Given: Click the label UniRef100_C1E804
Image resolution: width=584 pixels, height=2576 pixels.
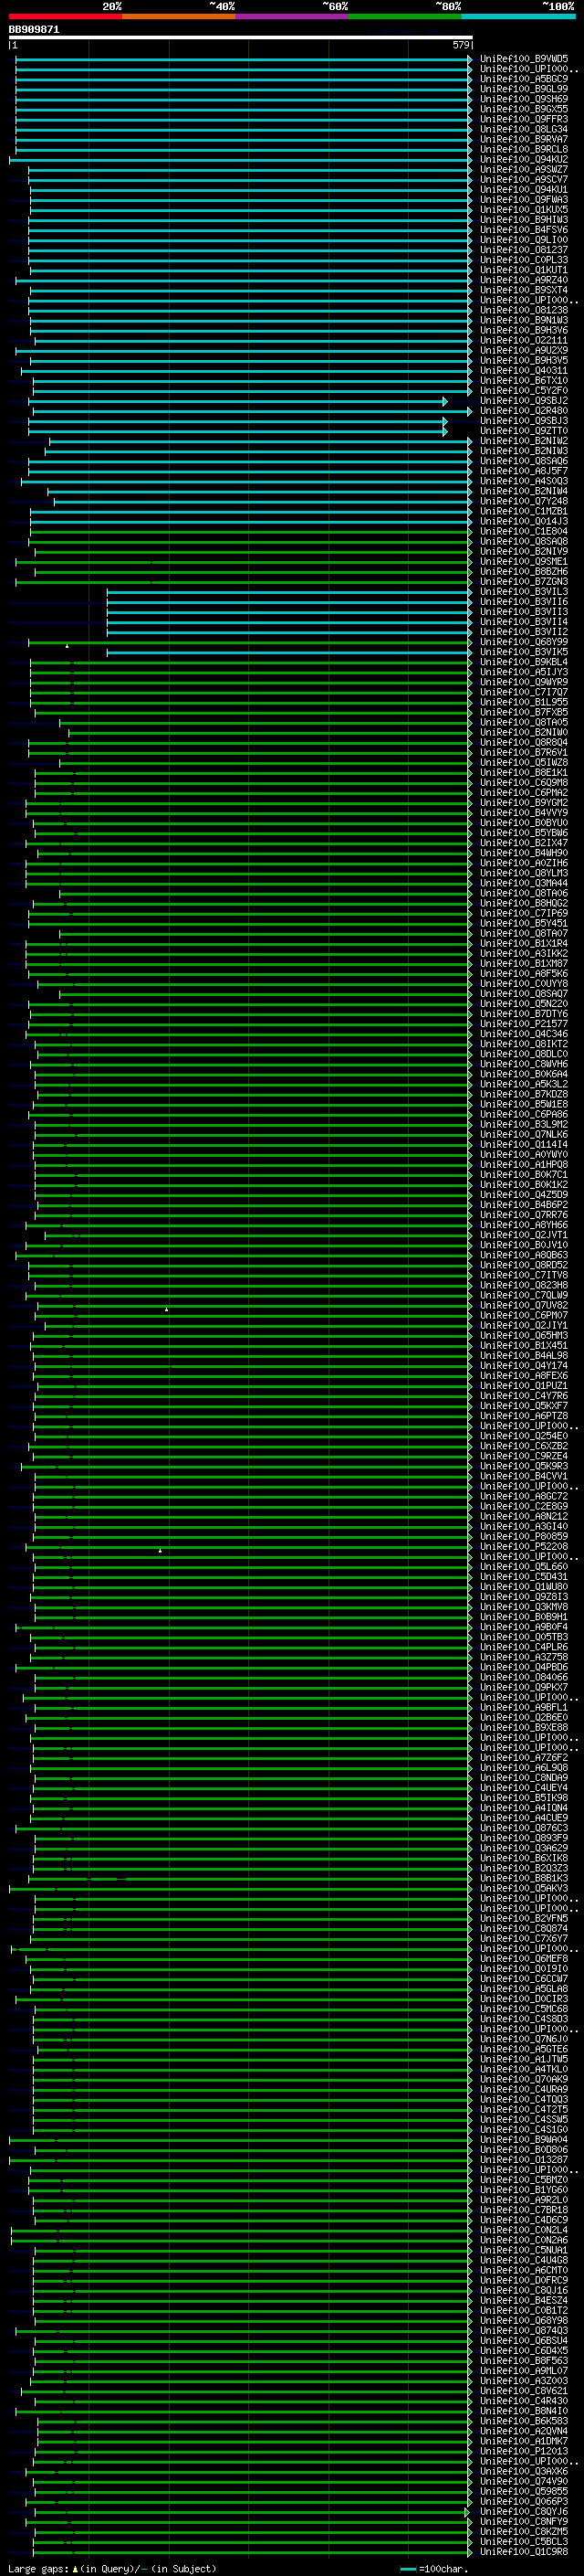Looking at the screenshot, I should point(524,531).
